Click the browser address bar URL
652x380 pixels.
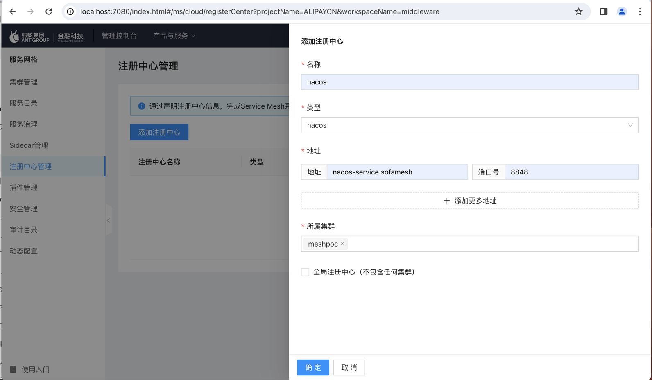pyautogui.click(x=260, y=11)
